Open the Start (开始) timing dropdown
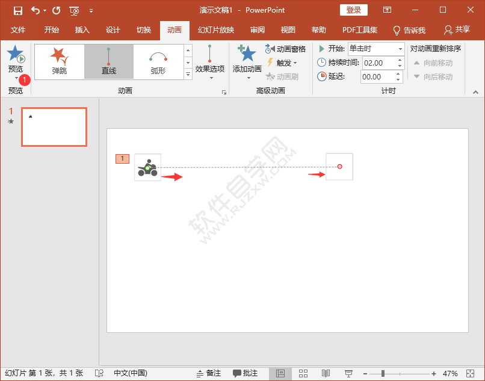Viewport: 485px width, 381px height. click(400, 49)
